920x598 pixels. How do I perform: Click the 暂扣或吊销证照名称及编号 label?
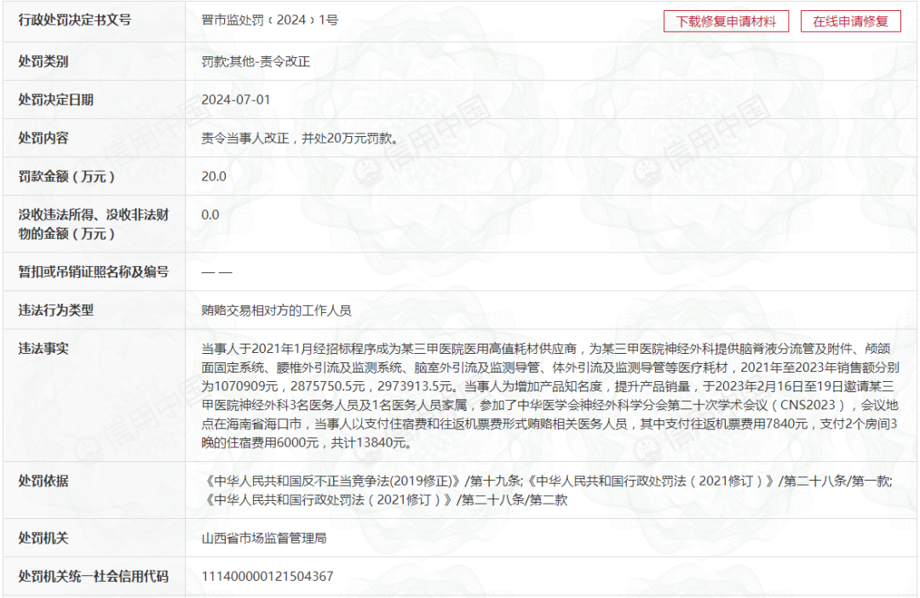pyautogui.click(x=94, y=272)
